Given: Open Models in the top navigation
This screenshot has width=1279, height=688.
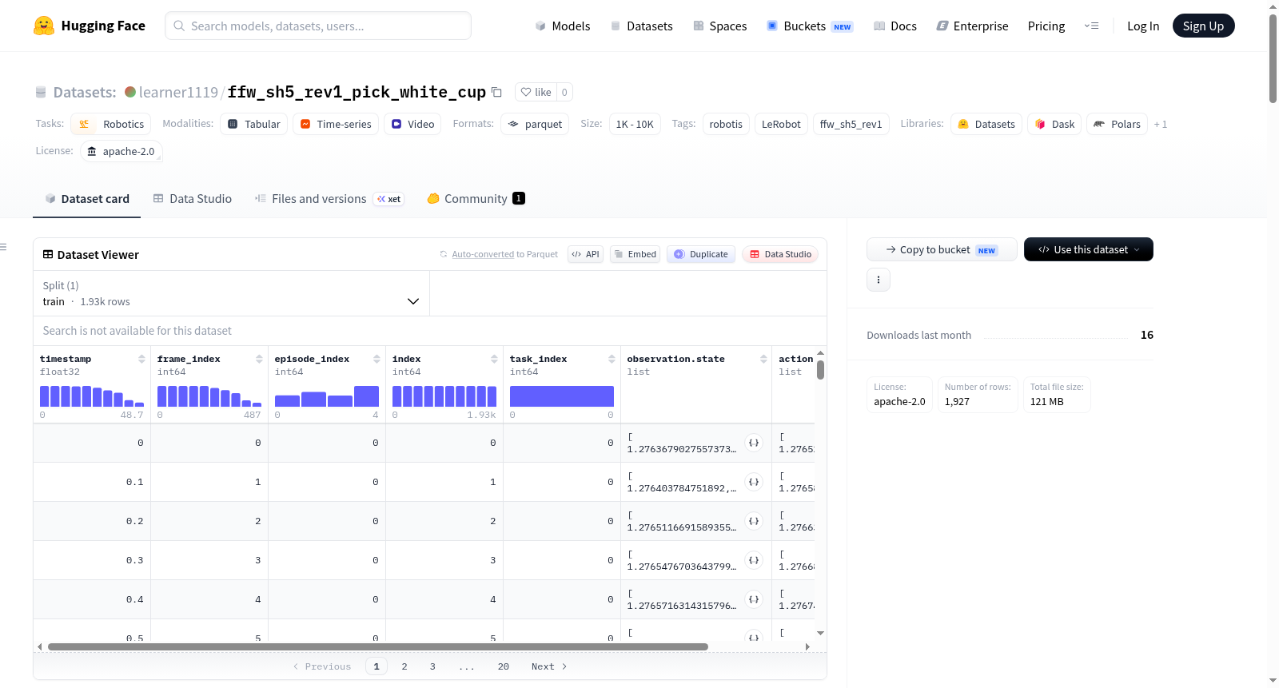Looking at the screenshot, I should click(563, 26).
